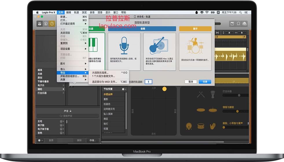Click the 创建 button
284x162 pixels.
205,82
